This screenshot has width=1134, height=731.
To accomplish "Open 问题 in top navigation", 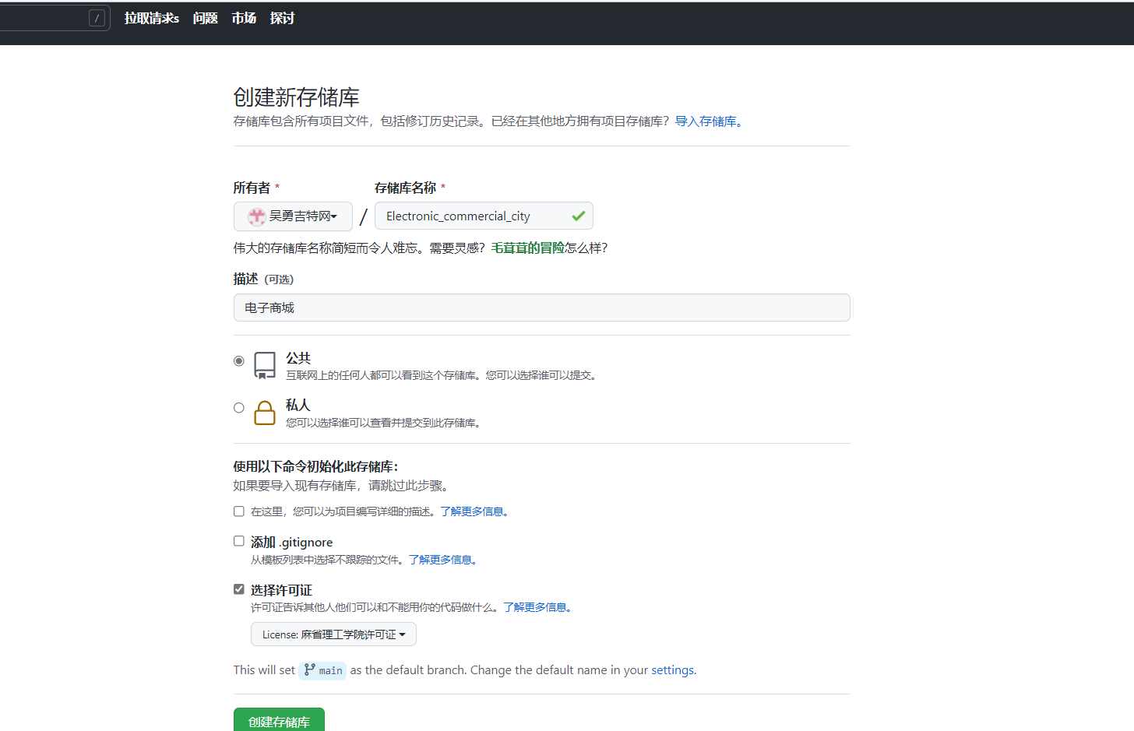I will point(206,18).
